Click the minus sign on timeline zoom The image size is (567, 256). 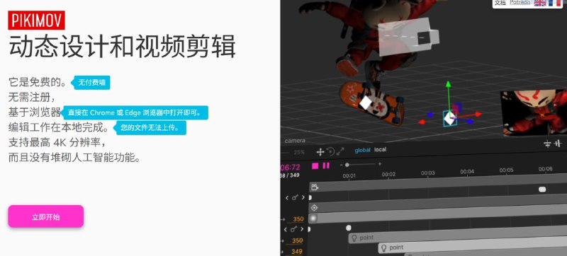click(342, 164)
